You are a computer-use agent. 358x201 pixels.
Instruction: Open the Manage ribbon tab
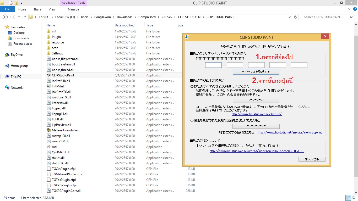pos(73,9)
